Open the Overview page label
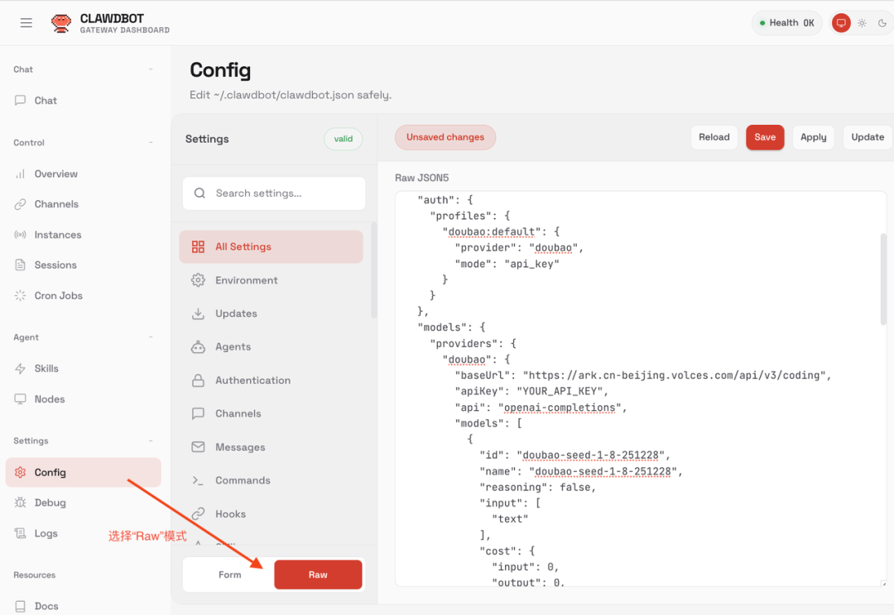The image size is (894, 615). click(x=56, y=174)
